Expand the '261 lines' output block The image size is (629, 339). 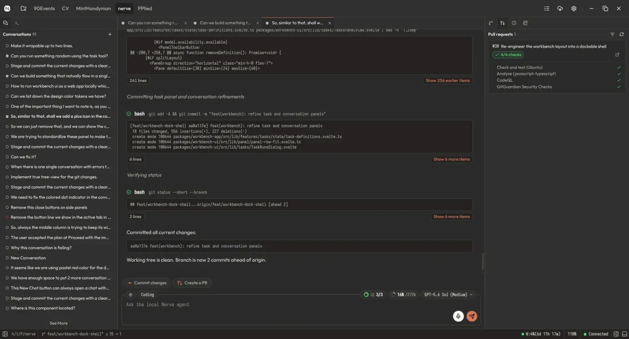(138, 80)
